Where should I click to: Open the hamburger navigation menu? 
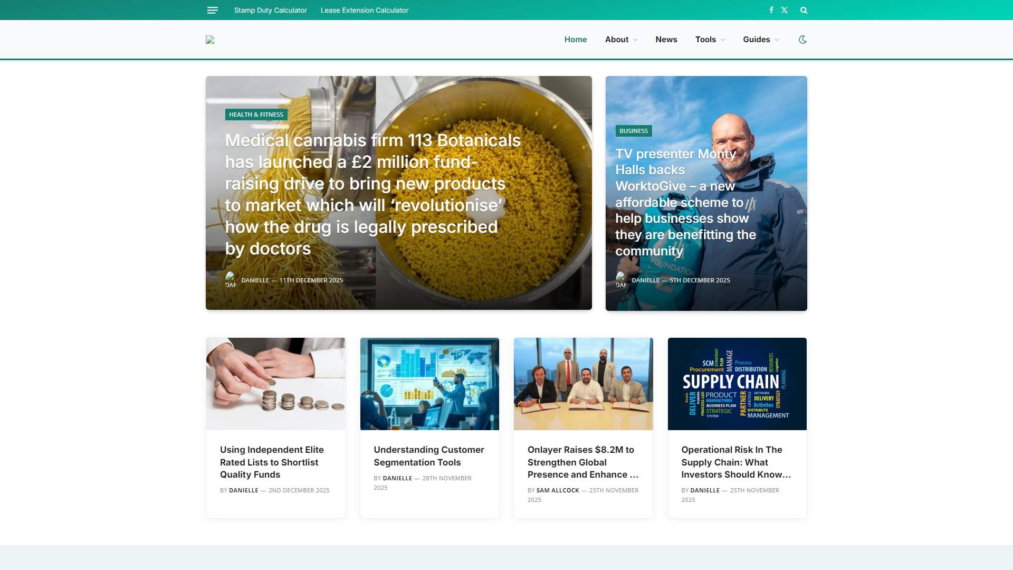click(212, 10)
